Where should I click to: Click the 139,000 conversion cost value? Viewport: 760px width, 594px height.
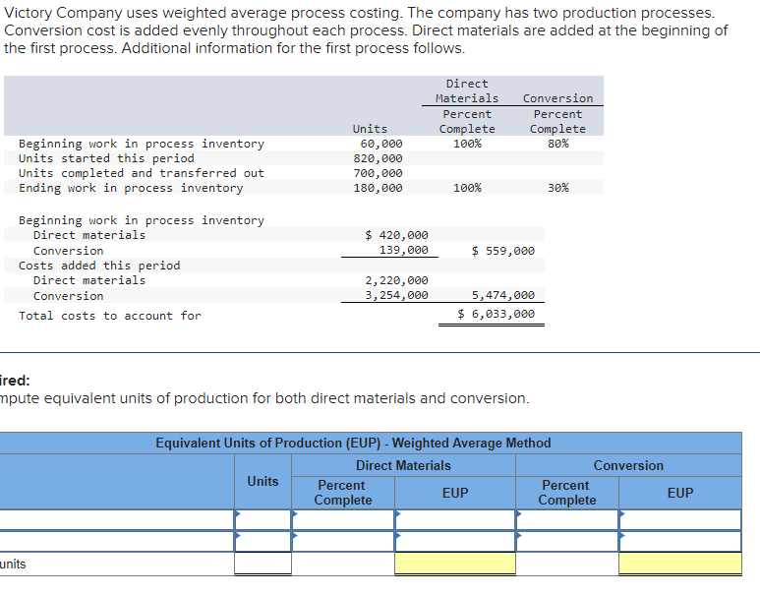coord(404,250)
